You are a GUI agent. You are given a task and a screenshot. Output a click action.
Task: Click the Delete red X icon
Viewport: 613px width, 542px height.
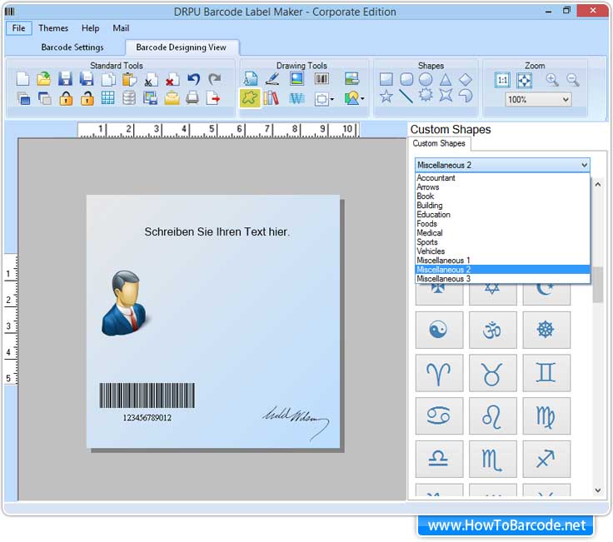tap(172, 80)
